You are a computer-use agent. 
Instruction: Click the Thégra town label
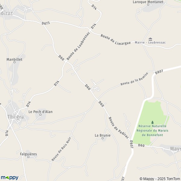pos(15,117)
